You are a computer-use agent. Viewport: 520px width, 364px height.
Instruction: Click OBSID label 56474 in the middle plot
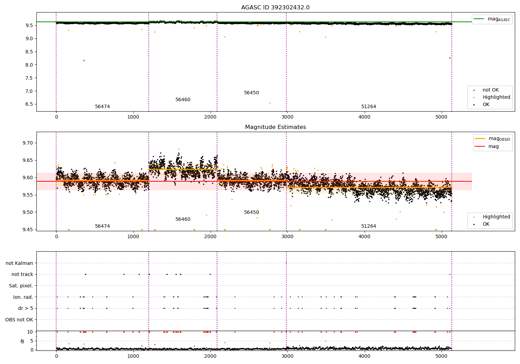(102, 226)
